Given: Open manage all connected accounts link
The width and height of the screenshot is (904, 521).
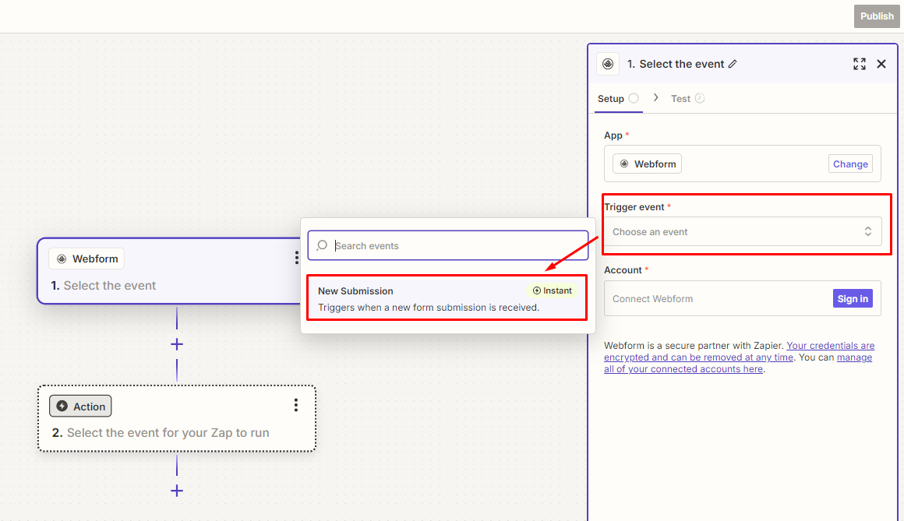Looking at the screenshot, I should pos(738,363).
